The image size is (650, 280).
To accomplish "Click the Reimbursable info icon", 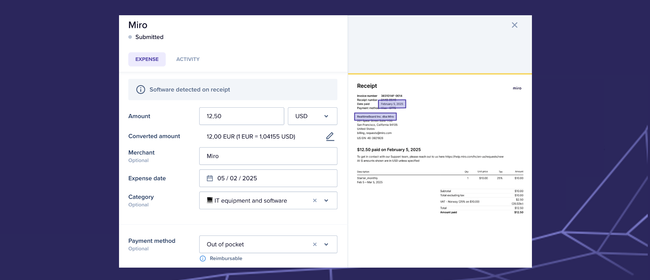I will (x=203, y=258).
